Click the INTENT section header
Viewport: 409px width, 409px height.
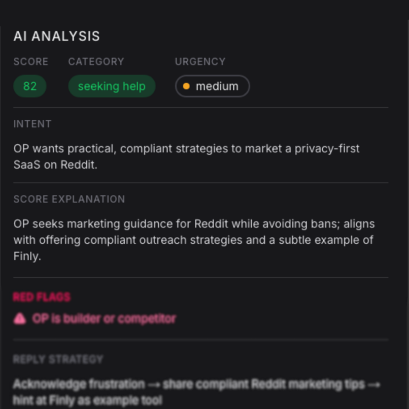[32, 124]
